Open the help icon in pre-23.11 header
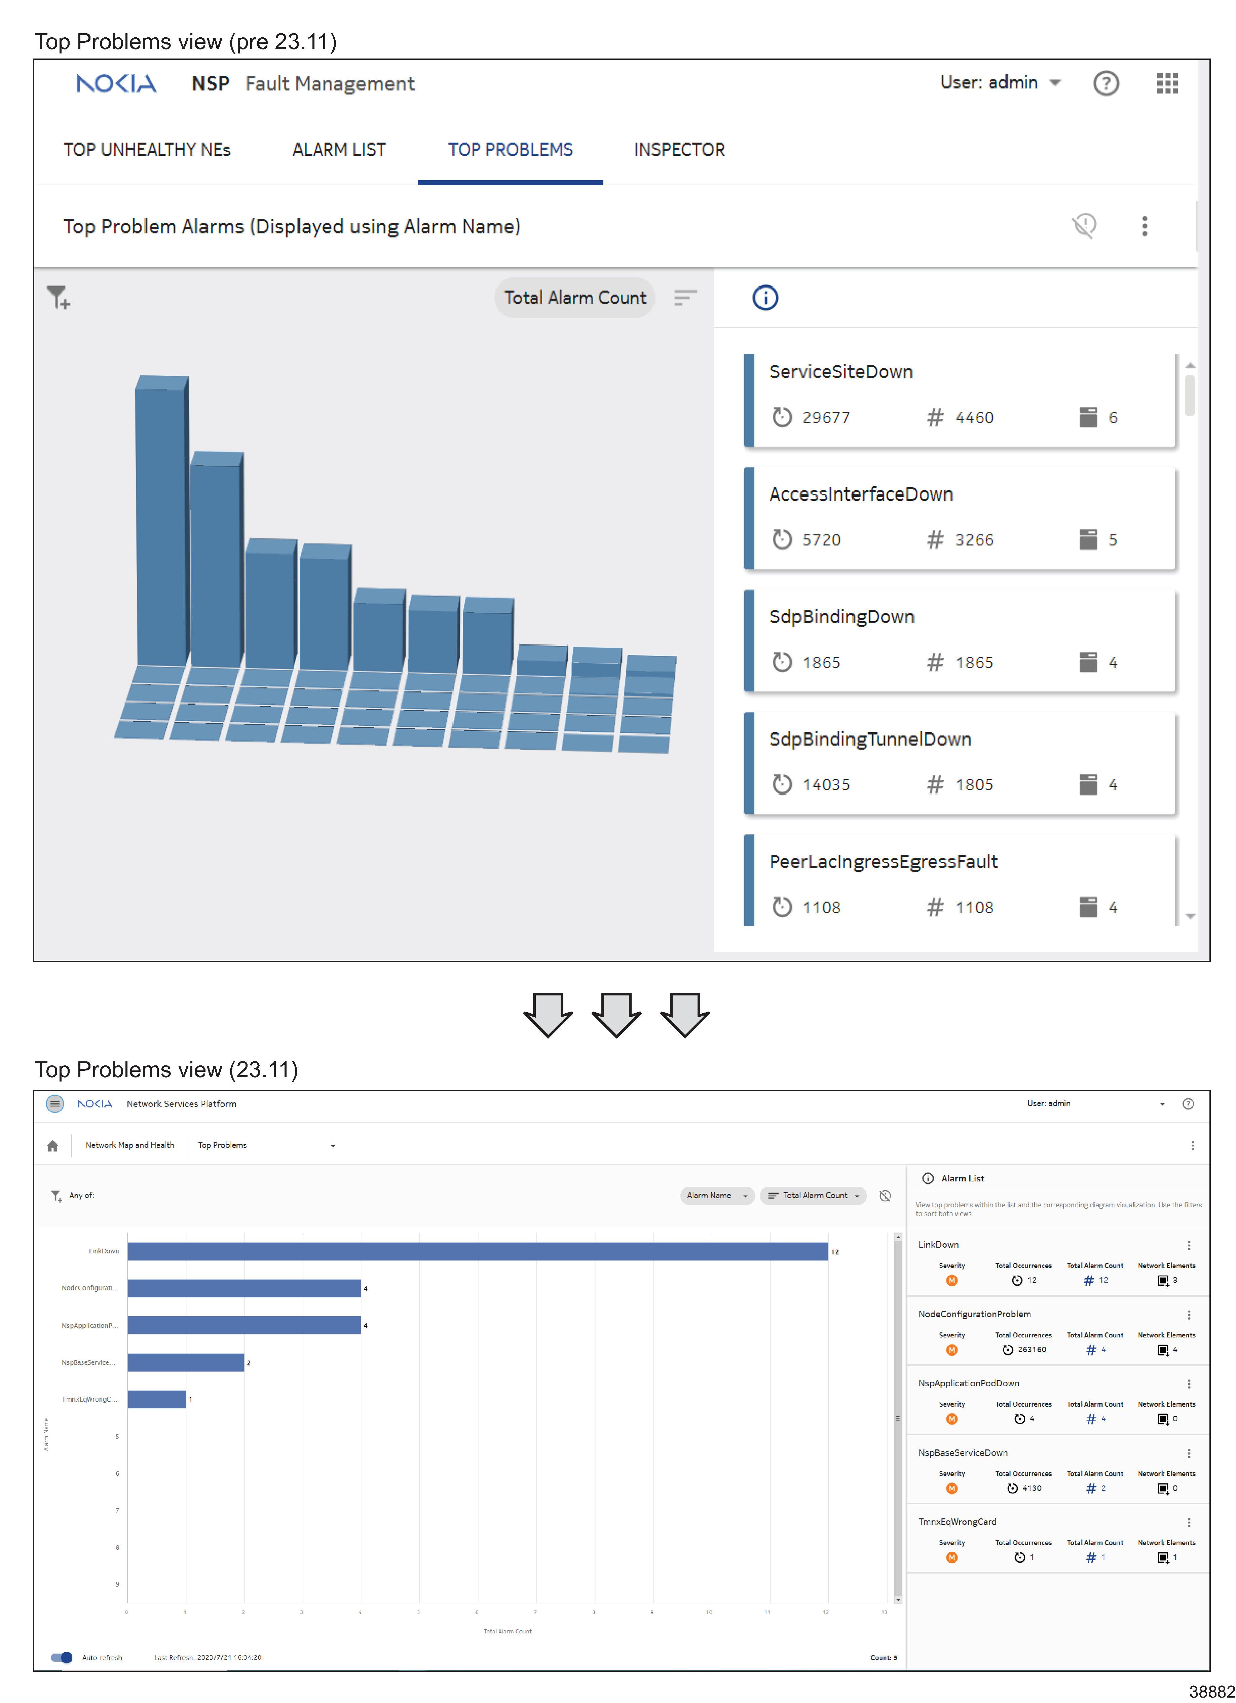This screenshot has height=1703, width=1236. 1106,83
